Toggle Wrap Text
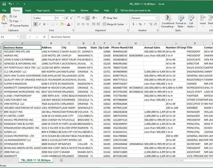 [110, 18]
